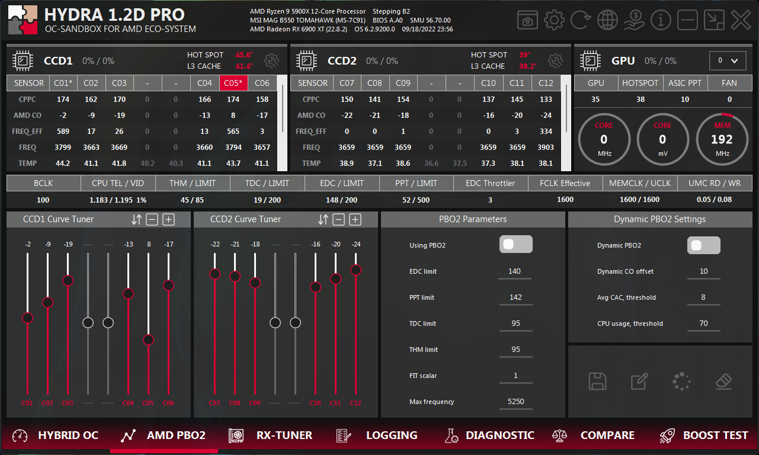Click the eraser icon to clear settings
759x455 pixels.
(x=724, y=381)
